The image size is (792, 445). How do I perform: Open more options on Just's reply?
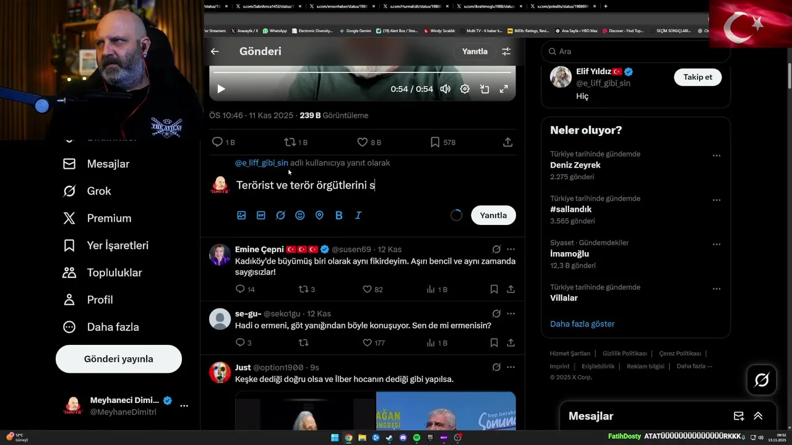(x=510, y=367)
